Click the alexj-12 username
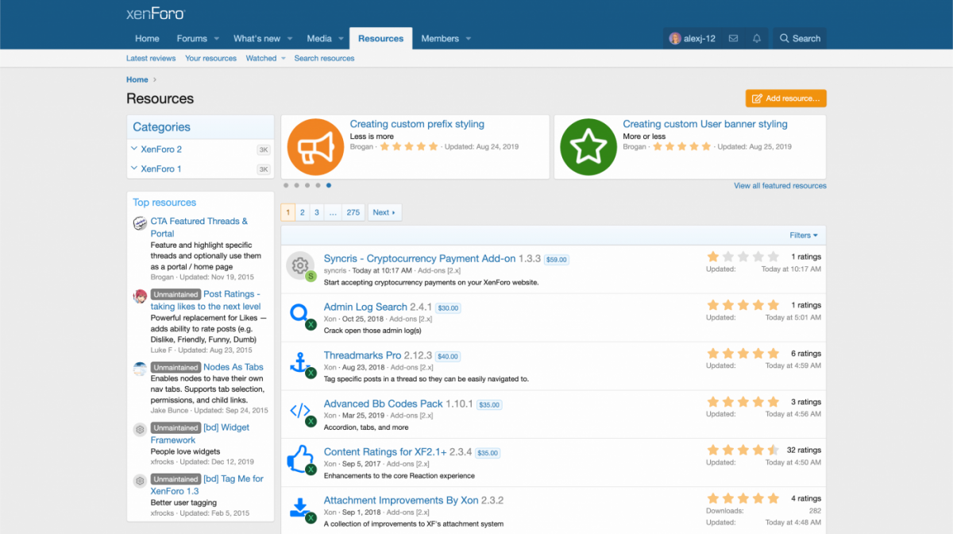This screenshot has height=534, width=953. 700,38
